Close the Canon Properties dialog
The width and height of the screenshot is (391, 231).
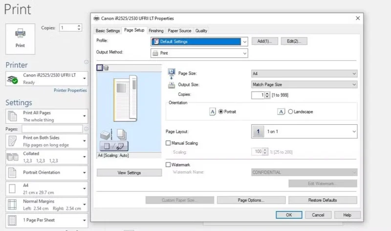point(358,18)
